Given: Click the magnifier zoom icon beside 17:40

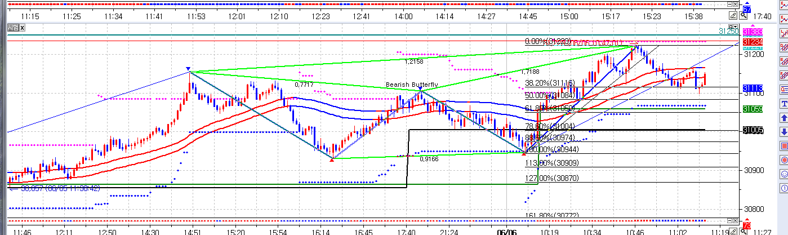Looking at the screenshot, I should 744,16.
